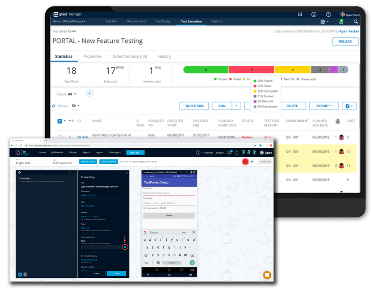Expand the arrow next to RUN
Image resolution: width=371 pixels, height=290 pixels.
coord(236,106)
